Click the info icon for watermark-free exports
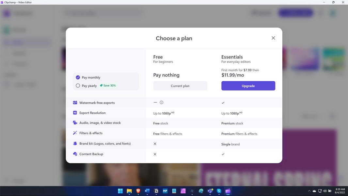This screenshot has height=196, width=348. click(x=161, y=103)
